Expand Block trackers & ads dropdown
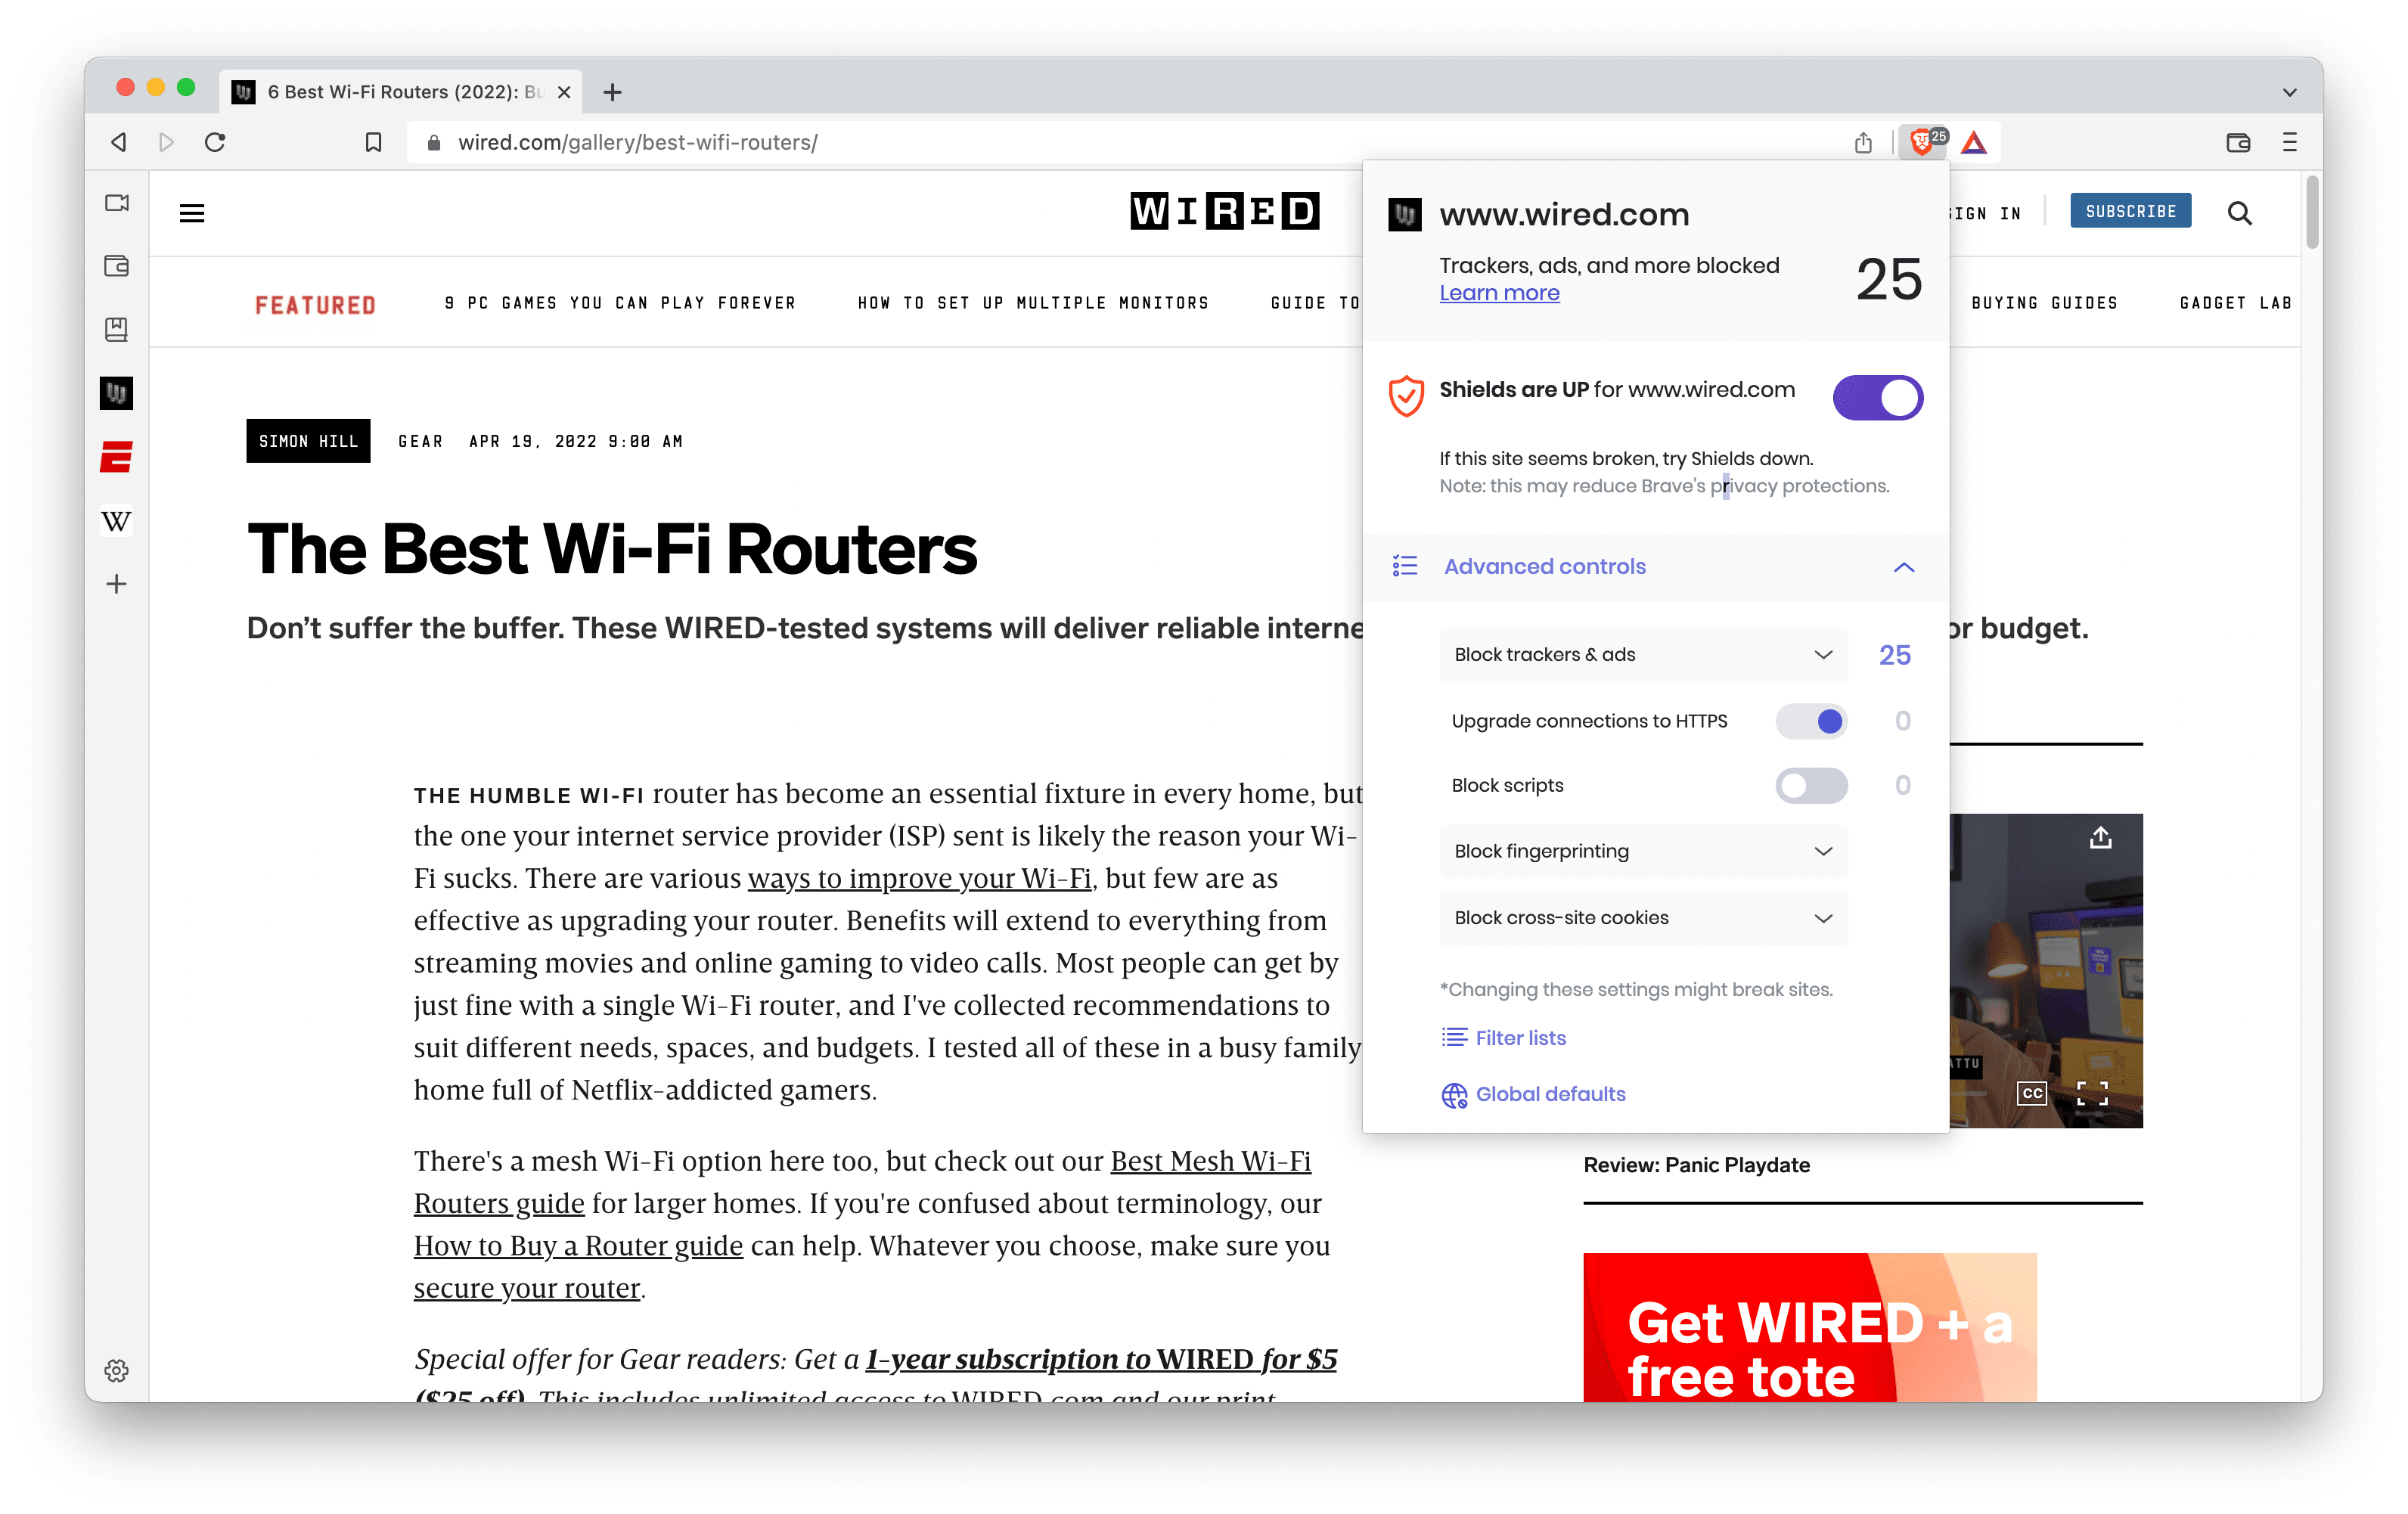The image size is (2408, 1514). (x=1820, y=654)
